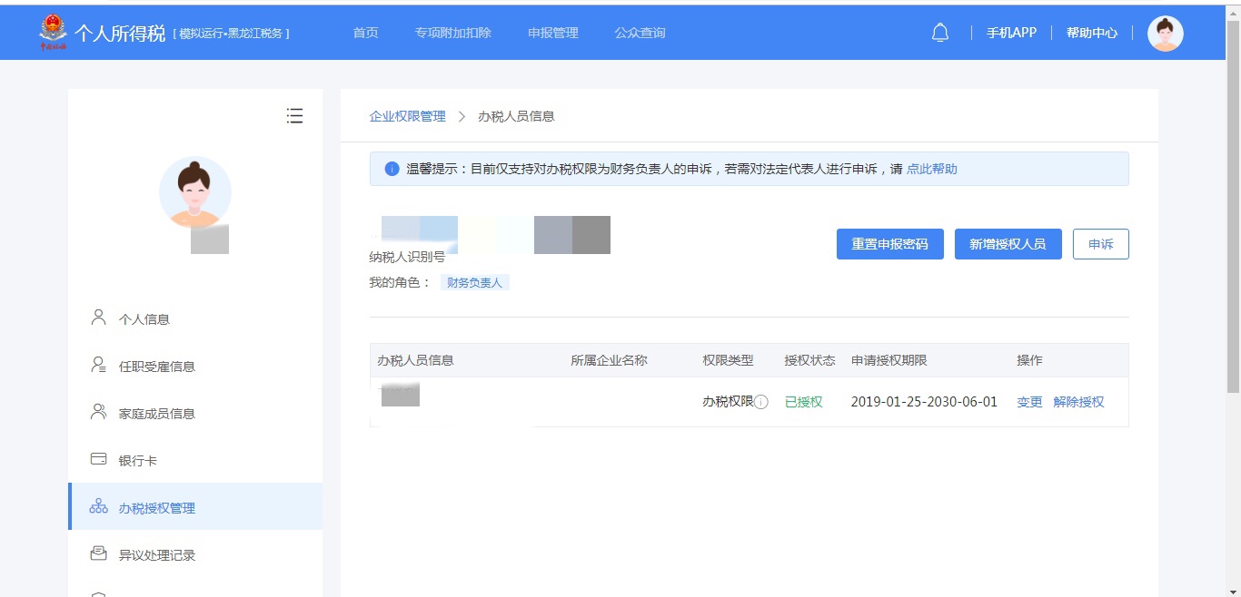
Task: Click the notification bell icon
Action: click(x=940, y=33)
